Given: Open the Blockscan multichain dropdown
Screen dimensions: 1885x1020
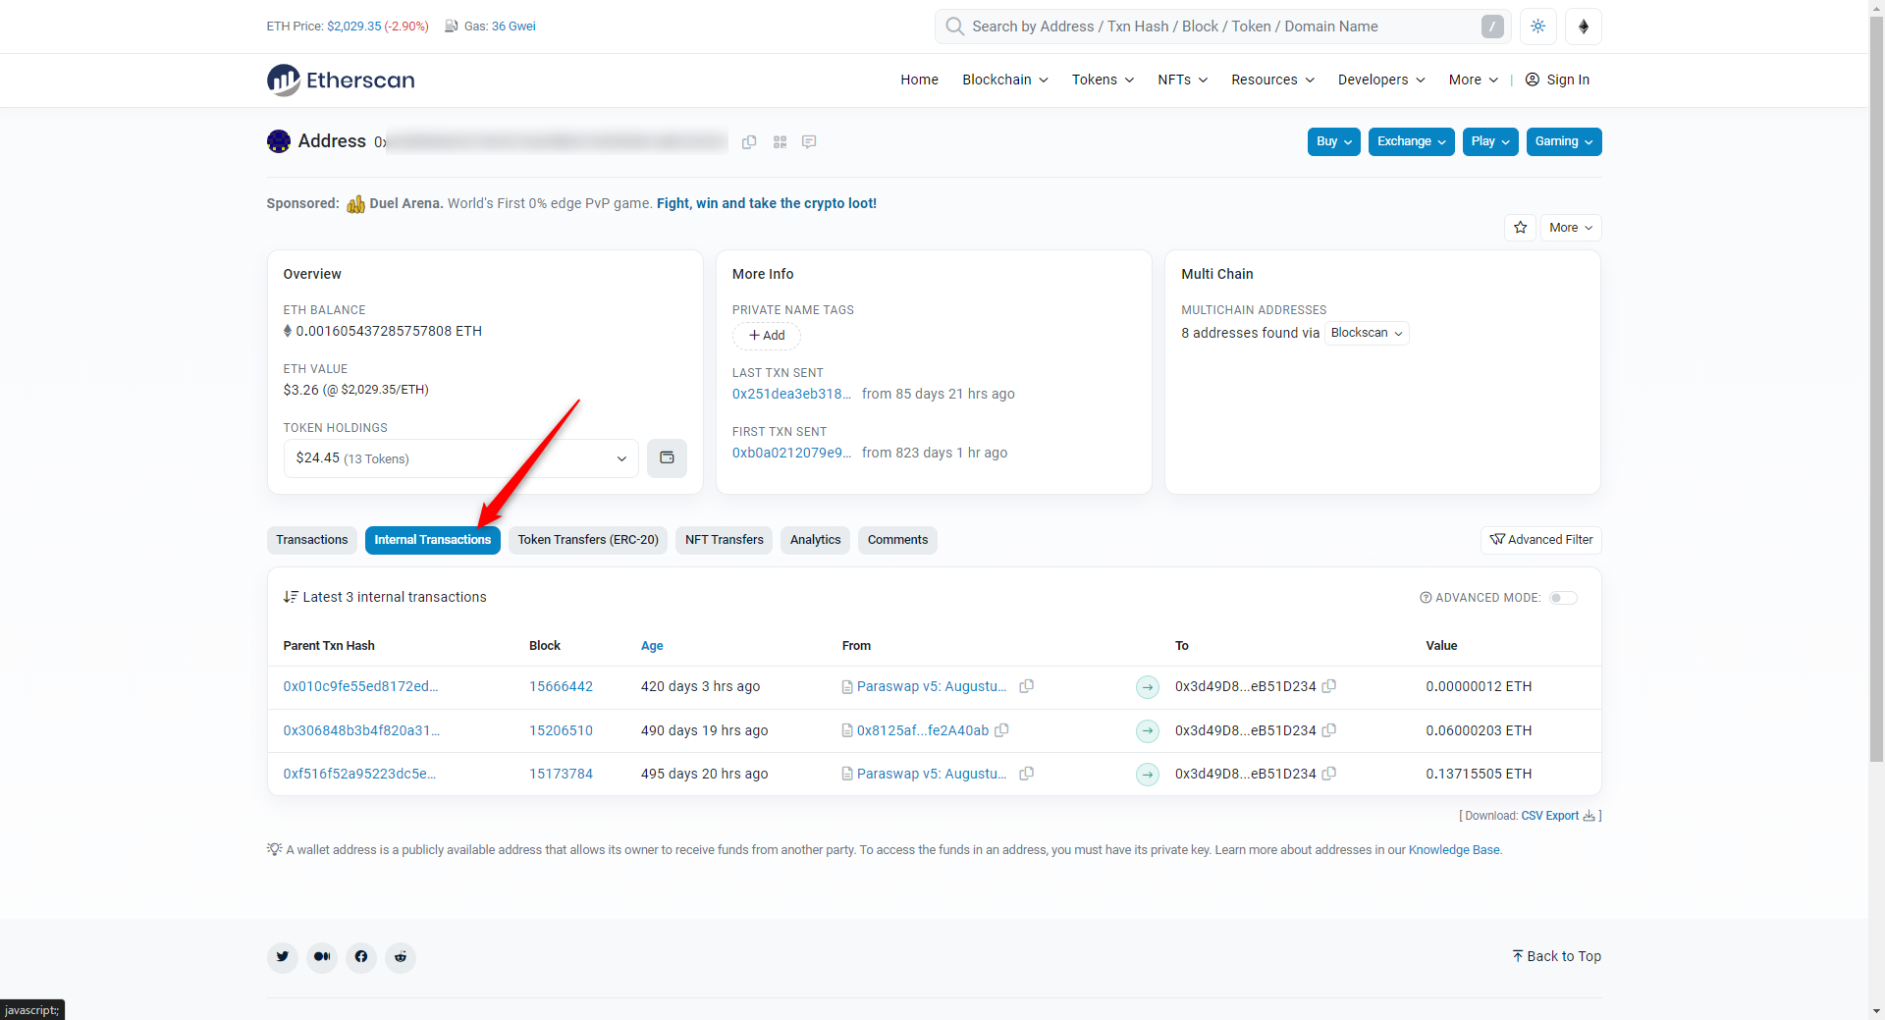Looking at the screenshot, I should [1366, 334].
